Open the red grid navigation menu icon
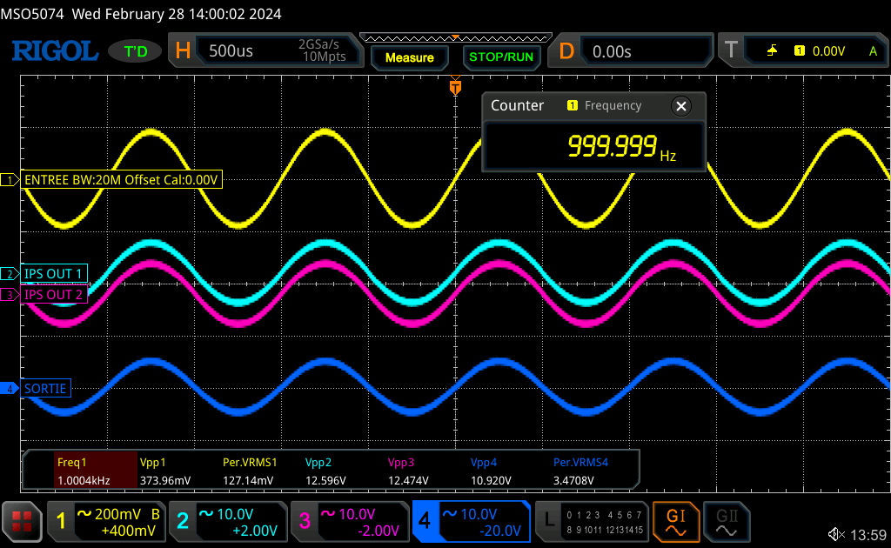Viewport: 891px width, 548px height. pyautogui.click(x=22, y=521)
